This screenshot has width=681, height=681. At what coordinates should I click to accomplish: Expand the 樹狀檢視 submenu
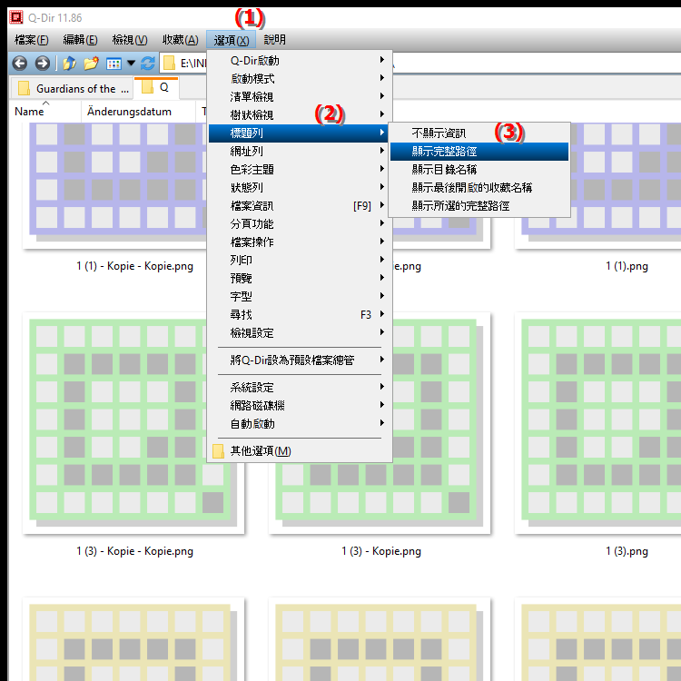click(x=300, y=115)
